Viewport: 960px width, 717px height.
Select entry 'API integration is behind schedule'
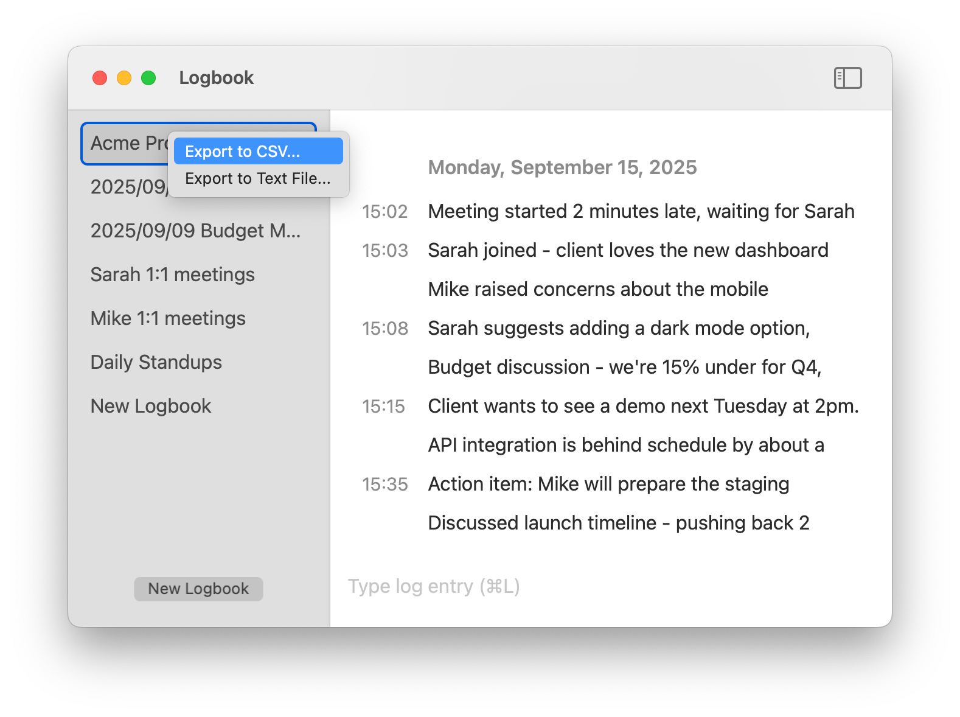626,445
